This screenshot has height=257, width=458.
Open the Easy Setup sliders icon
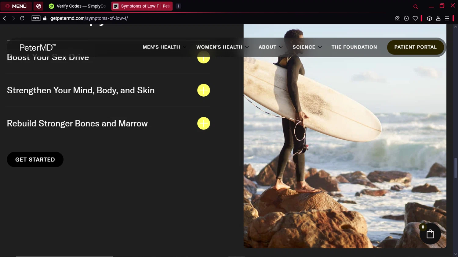[447, 18]
